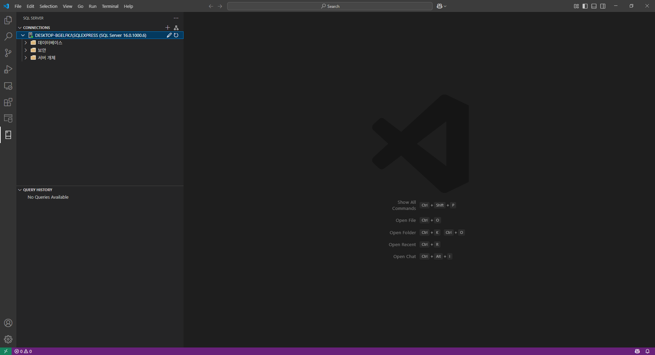
Task: Open the Selection menu
Action: (x=48, y=6)
